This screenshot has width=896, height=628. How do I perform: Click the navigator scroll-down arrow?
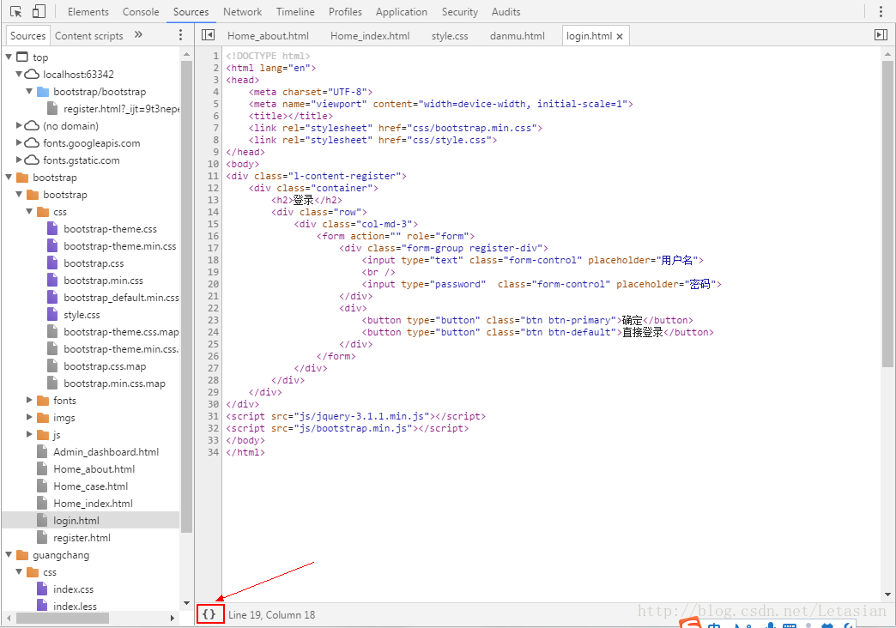pyautogui.click(x=186, y=603)
